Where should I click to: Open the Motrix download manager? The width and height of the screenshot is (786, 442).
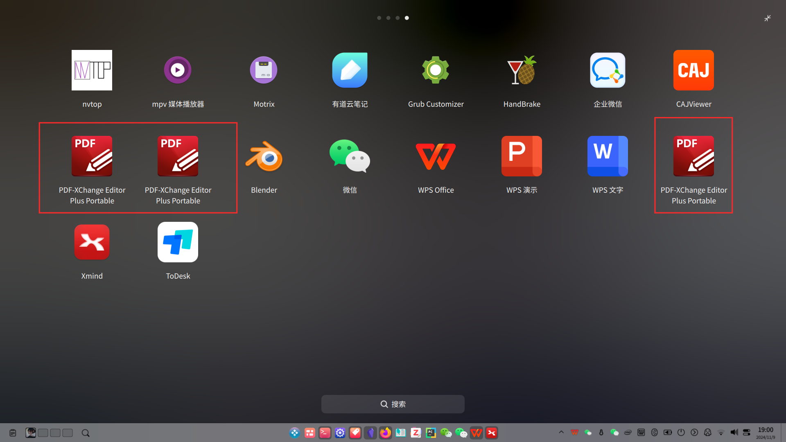point(264,70)
